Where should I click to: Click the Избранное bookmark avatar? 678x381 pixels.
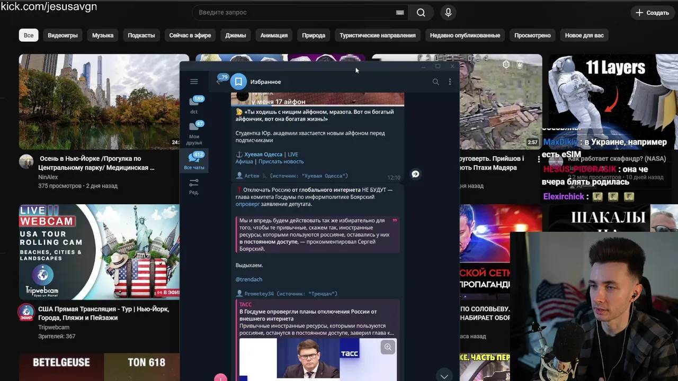click(238, 81)
